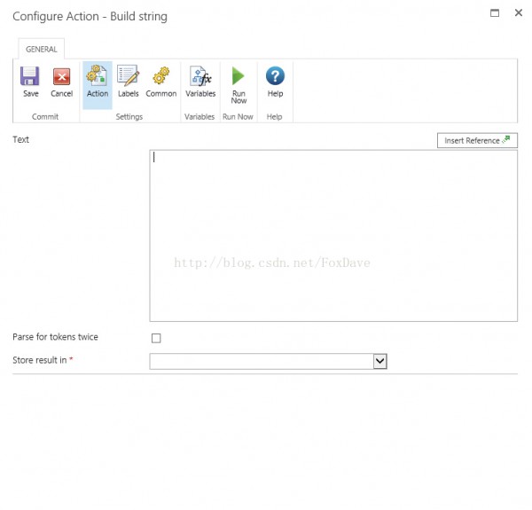Toggle Parse for tokens twice checkbox
Image resolution: width=532 pixels, height=510 pixels.
(156, 338)
